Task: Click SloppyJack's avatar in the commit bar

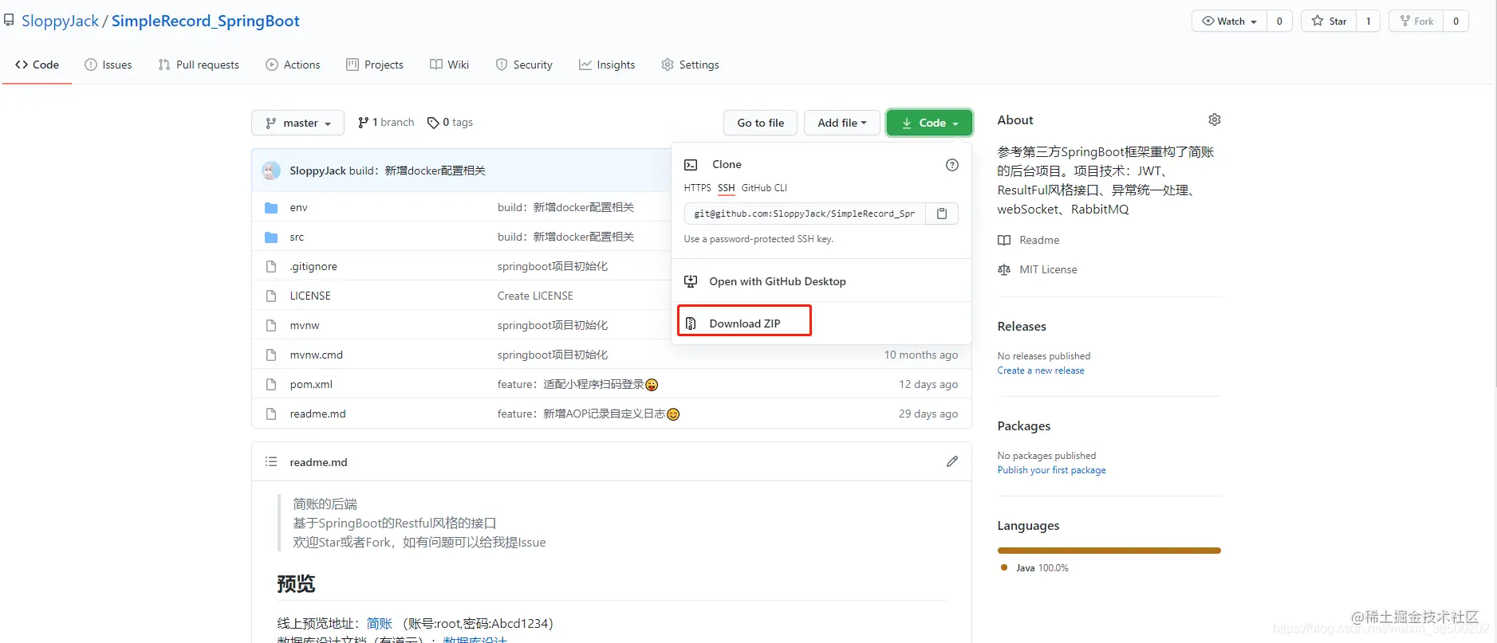Action: [271, 171]
